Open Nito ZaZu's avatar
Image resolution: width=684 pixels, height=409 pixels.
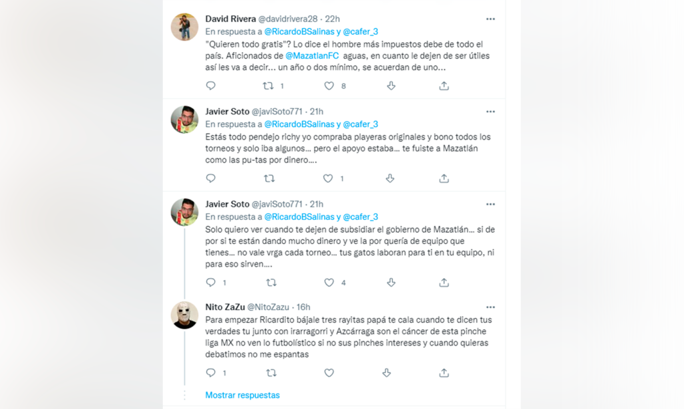tap(184, 315)
